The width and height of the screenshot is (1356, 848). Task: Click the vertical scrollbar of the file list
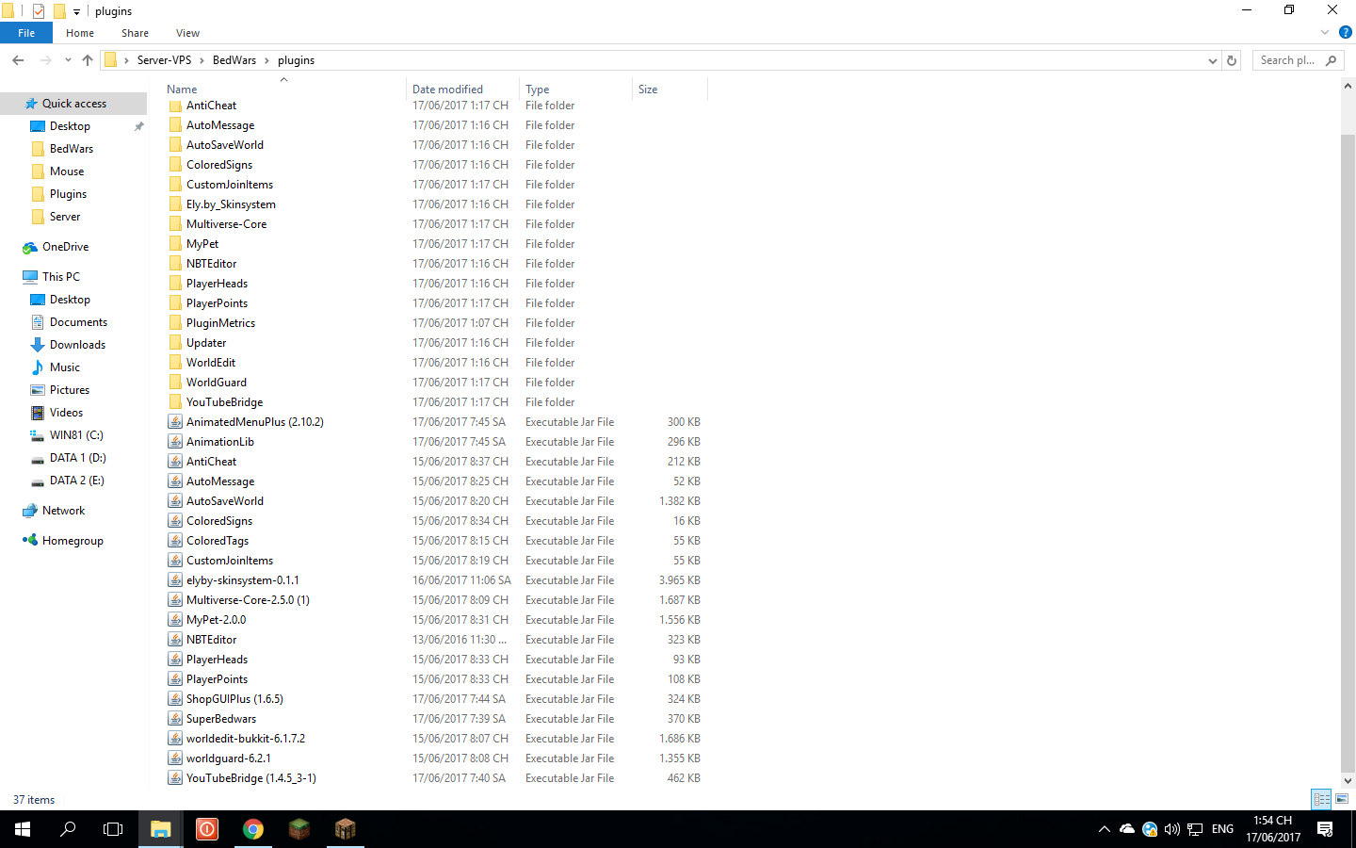[x=1348, y=452]
